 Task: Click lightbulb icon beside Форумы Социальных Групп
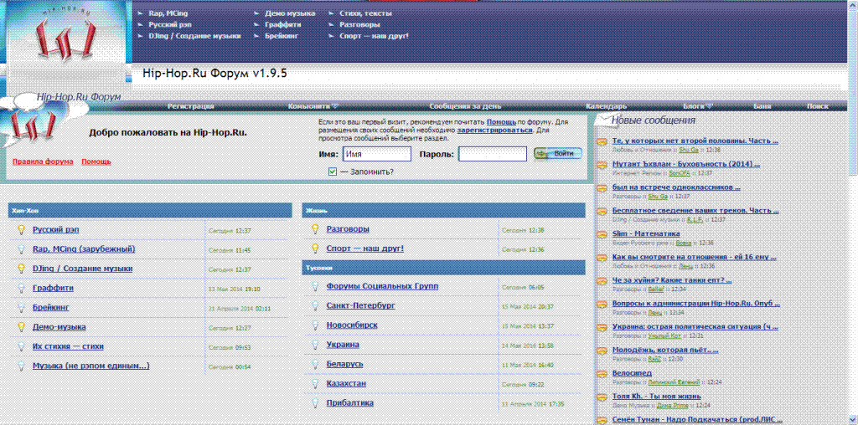pyautogui.click(x=315, y=286)
